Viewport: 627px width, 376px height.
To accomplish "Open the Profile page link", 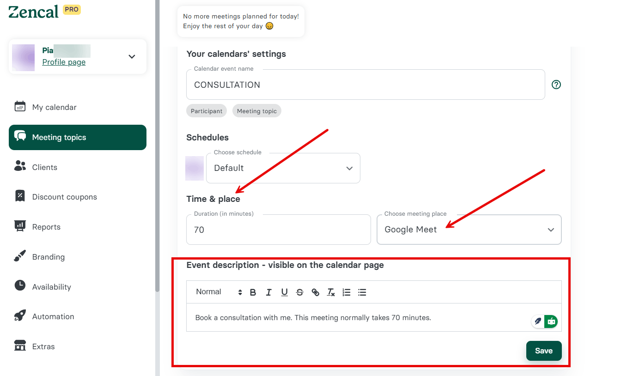I will click(x=64, y=62).
